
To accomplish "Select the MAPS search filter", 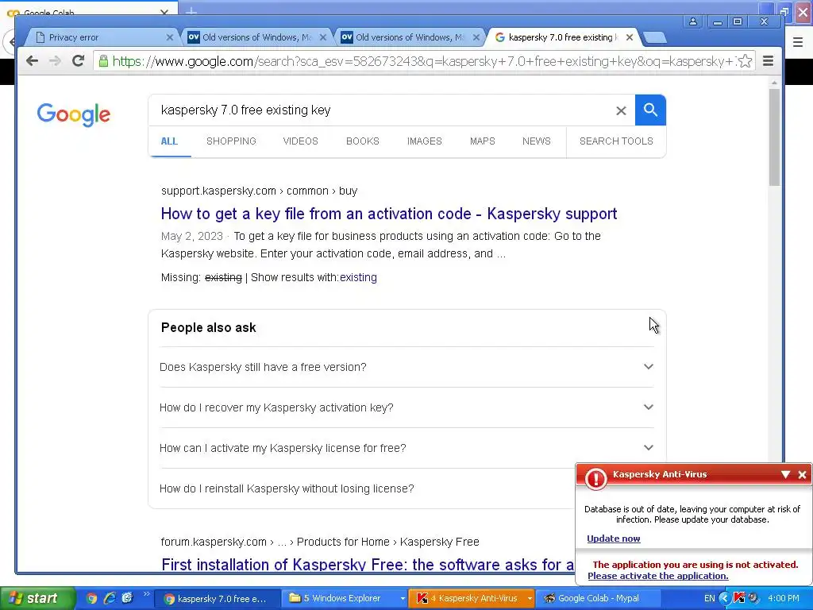I will click(483, 141).
